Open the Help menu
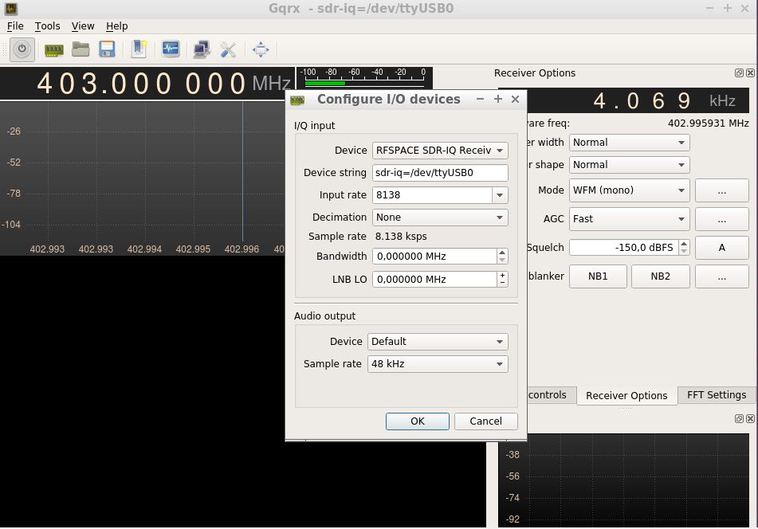Image resolution: width=758 pixels, height=529 pixels. (x=116, y=26)
